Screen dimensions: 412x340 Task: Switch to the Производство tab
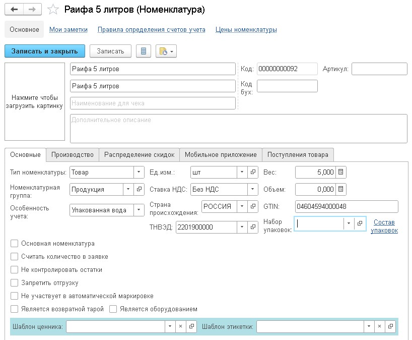click(73, 155)
